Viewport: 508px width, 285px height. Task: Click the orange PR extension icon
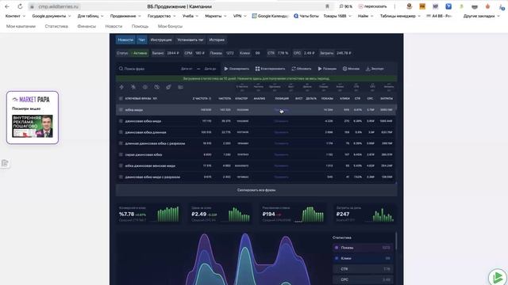(422, 6)
